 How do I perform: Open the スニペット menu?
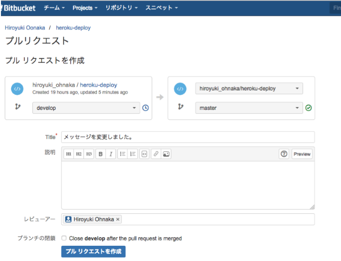coord(162,8)
